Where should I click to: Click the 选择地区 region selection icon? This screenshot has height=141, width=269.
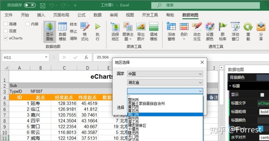pyautogui.click(x=115, y=32)
